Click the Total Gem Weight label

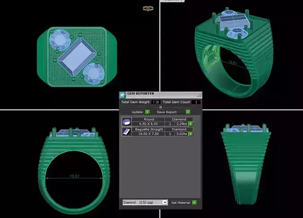point(135,102)
